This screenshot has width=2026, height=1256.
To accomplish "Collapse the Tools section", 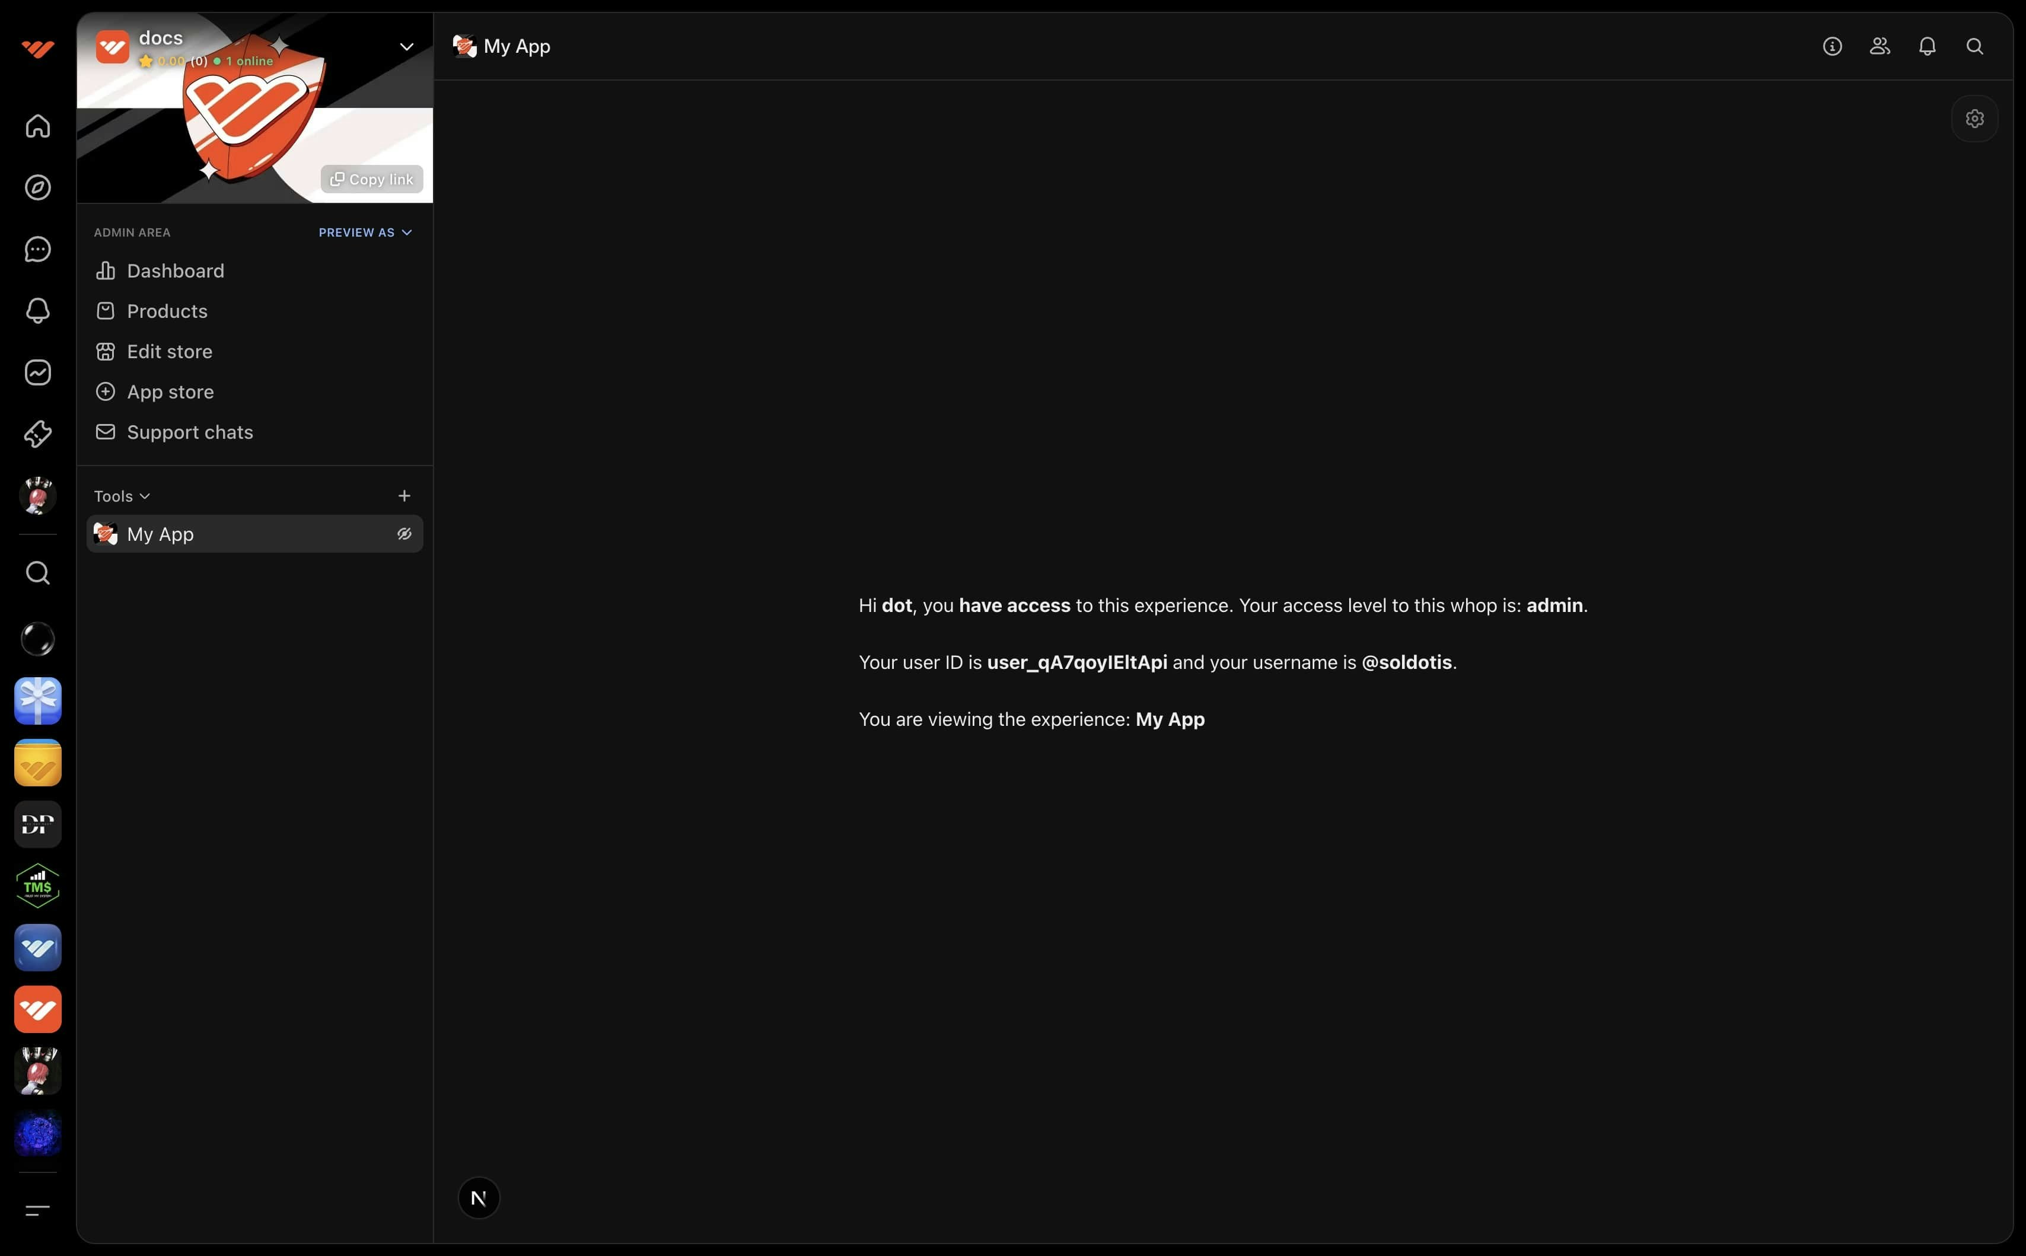I will pos(121,496).
